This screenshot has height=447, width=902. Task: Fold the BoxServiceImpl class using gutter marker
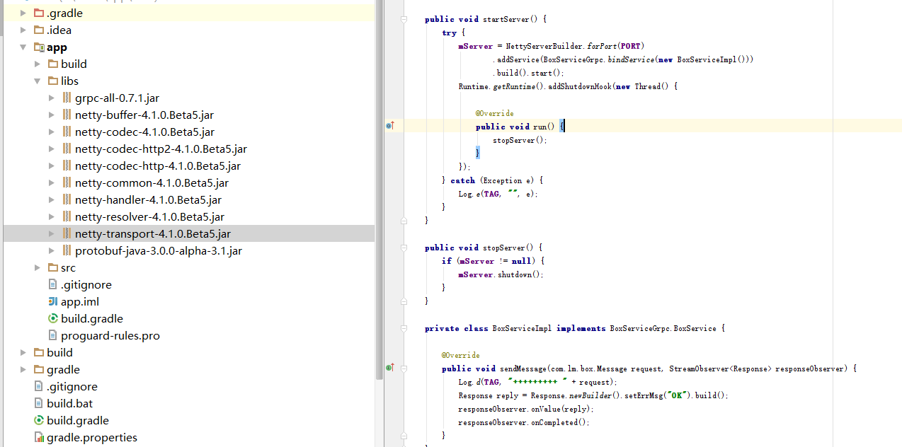click(404, 328)
